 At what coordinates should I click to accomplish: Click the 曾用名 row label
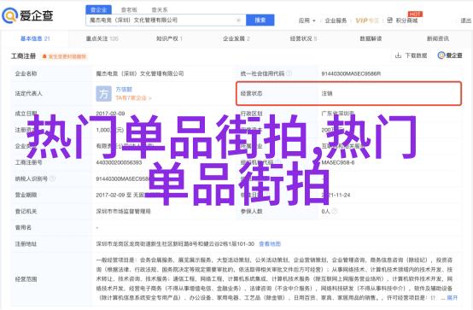23,228
